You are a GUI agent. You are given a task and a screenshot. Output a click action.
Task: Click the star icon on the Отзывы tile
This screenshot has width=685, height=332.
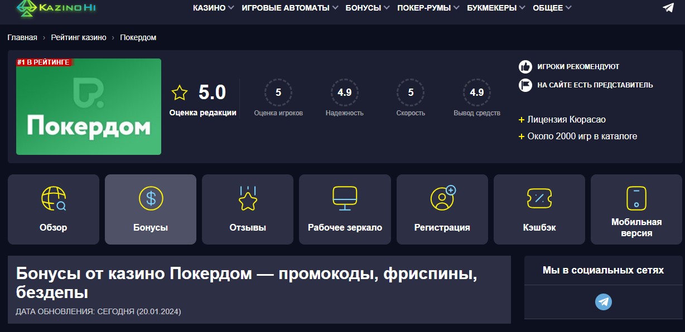click(248, 198)
